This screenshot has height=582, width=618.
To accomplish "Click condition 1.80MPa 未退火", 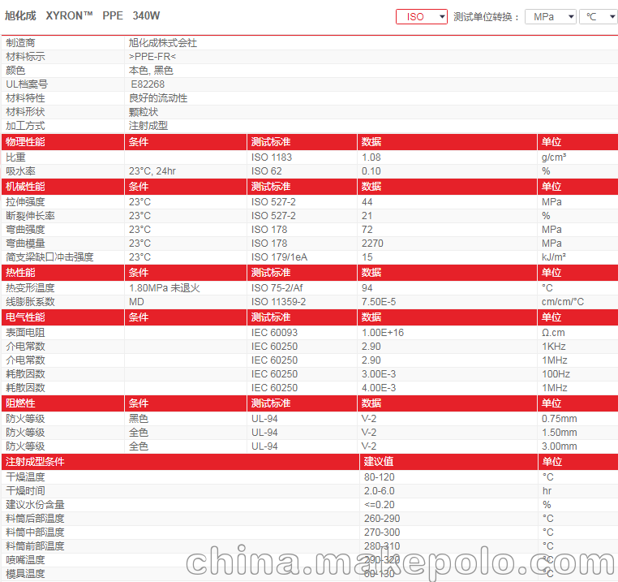I will point(165,287).
